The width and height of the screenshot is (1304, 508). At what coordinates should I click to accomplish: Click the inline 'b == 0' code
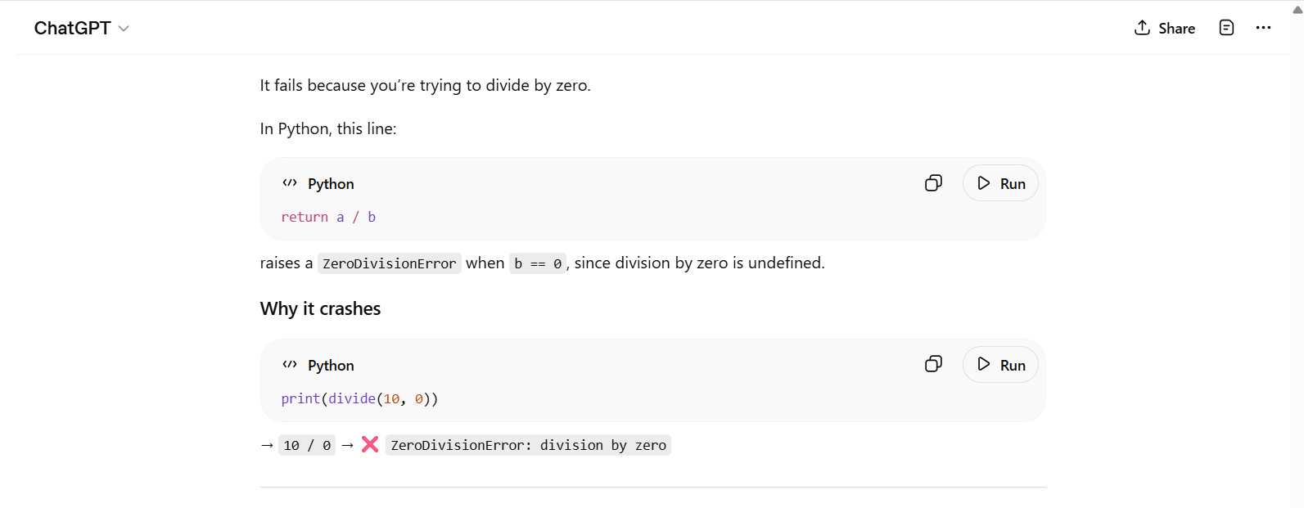(x=537, y=263)
